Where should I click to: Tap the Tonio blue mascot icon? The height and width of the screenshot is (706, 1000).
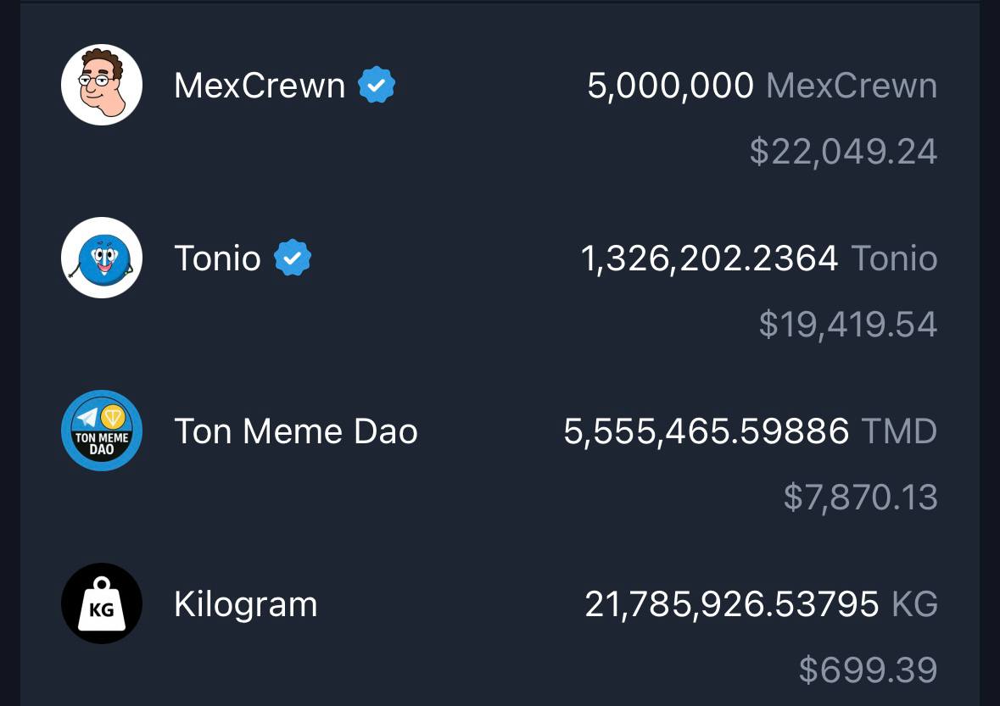[102, 258]
